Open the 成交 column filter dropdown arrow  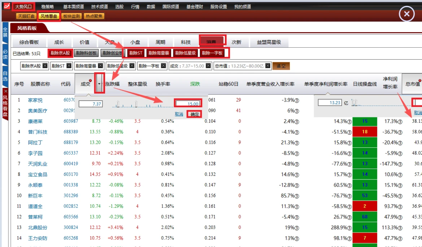tap(99, 83)
